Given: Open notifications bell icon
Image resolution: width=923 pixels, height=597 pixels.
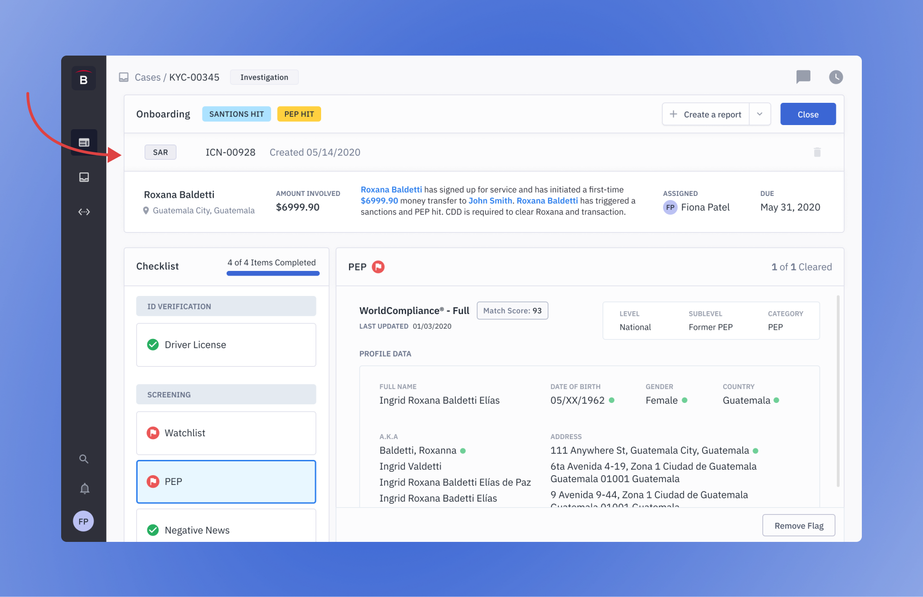Looking at the screenshot, I should coord(84,489).
